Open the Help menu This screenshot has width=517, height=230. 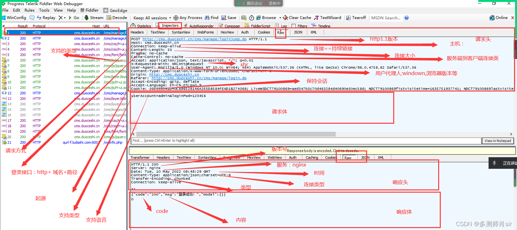[x=71, y=10]
